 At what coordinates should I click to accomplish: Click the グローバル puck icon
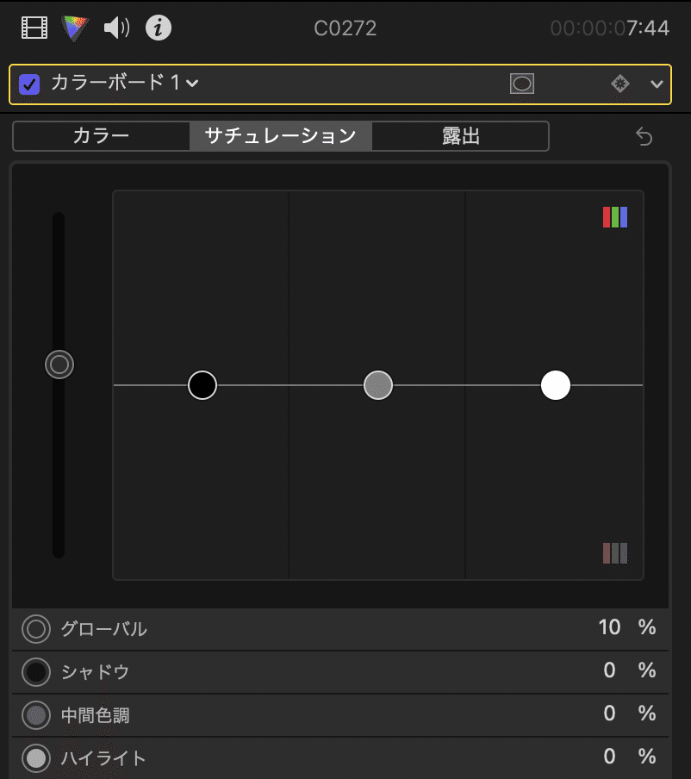point(36,629)
